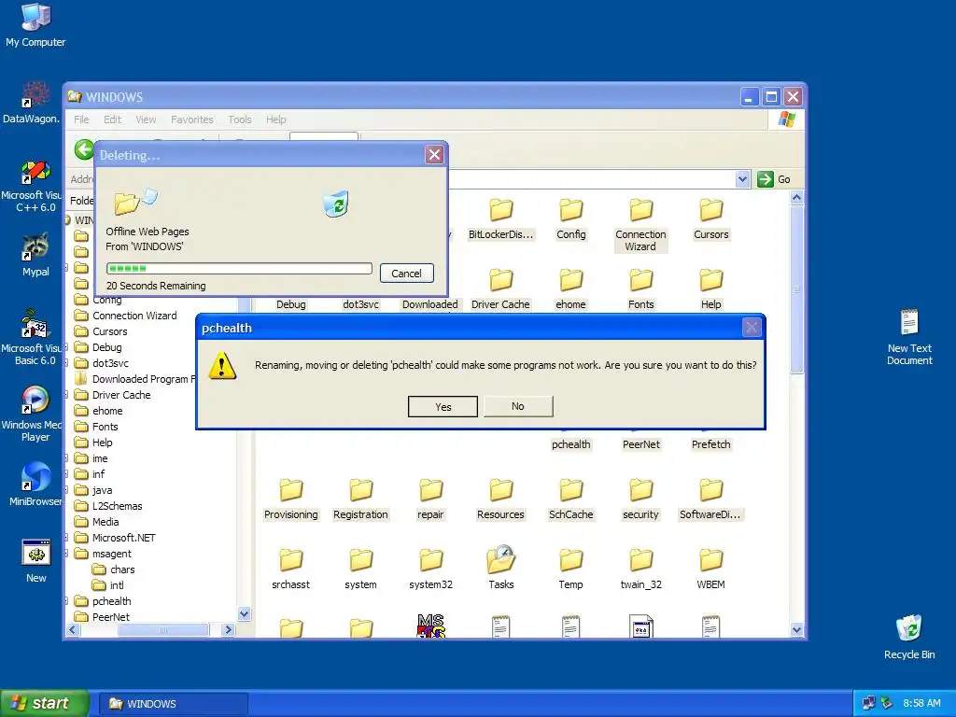Select Connection Wizard folder icon
The width and height of the screenshot is (956, 717).
[x=640, y=226]
